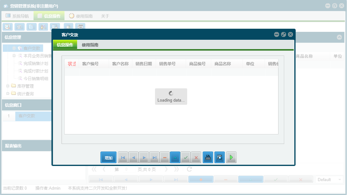Click the 销售日期 column header
This screenshot has width=347, height=195.
coord(144,64)
